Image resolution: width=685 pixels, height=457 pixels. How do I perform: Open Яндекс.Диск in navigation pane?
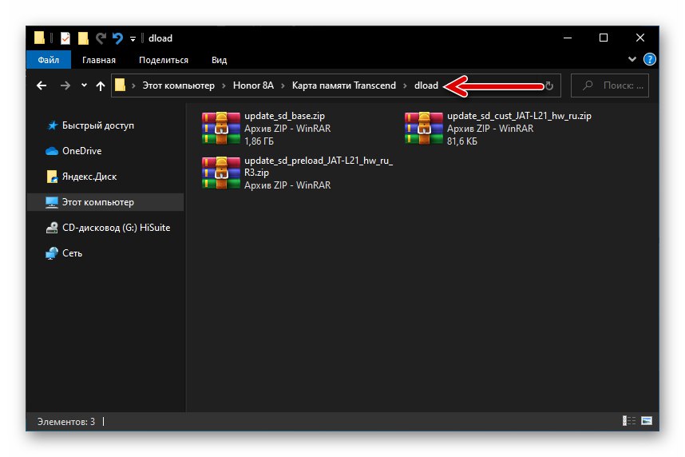click(89, 177)
